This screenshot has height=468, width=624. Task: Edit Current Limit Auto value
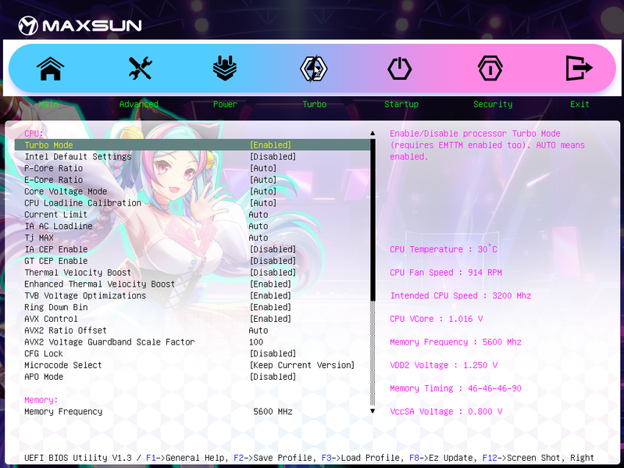259,215
